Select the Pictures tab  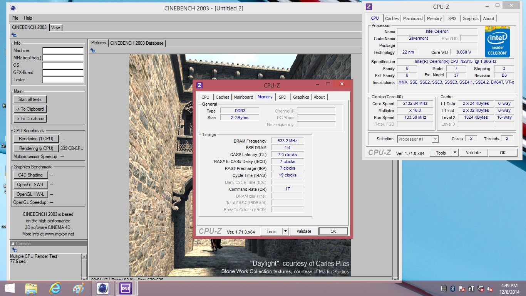pos(99,43)
